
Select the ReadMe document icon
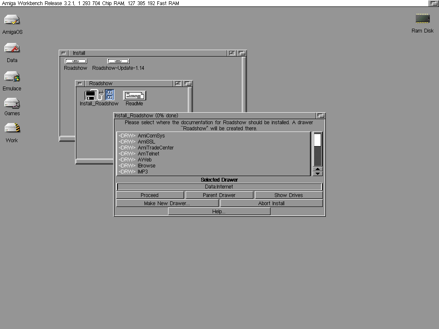pos(134,96)
